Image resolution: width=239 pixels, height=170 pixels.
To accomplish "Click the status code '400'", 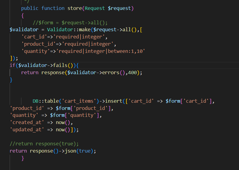I will click(x=132, y=73).
